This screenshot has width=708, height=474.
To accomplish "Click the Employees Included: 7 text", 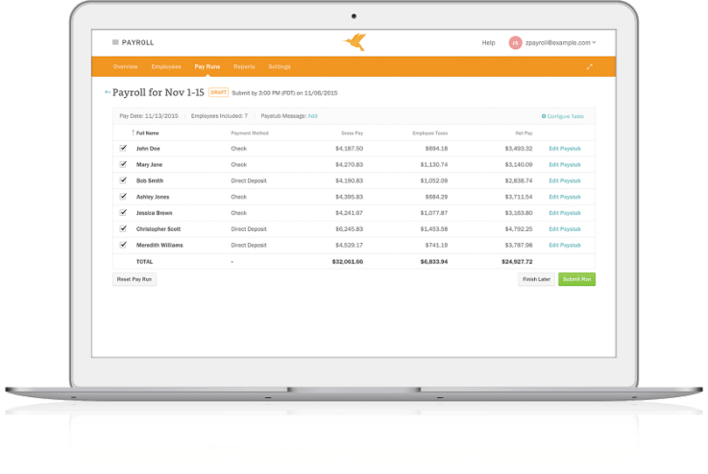I will coord(219,116).
